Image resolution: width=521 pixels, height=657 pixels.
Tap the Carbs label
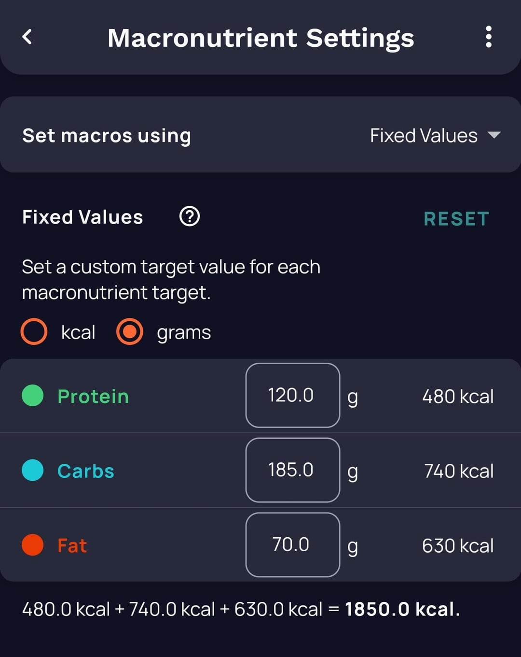[86, 471]
